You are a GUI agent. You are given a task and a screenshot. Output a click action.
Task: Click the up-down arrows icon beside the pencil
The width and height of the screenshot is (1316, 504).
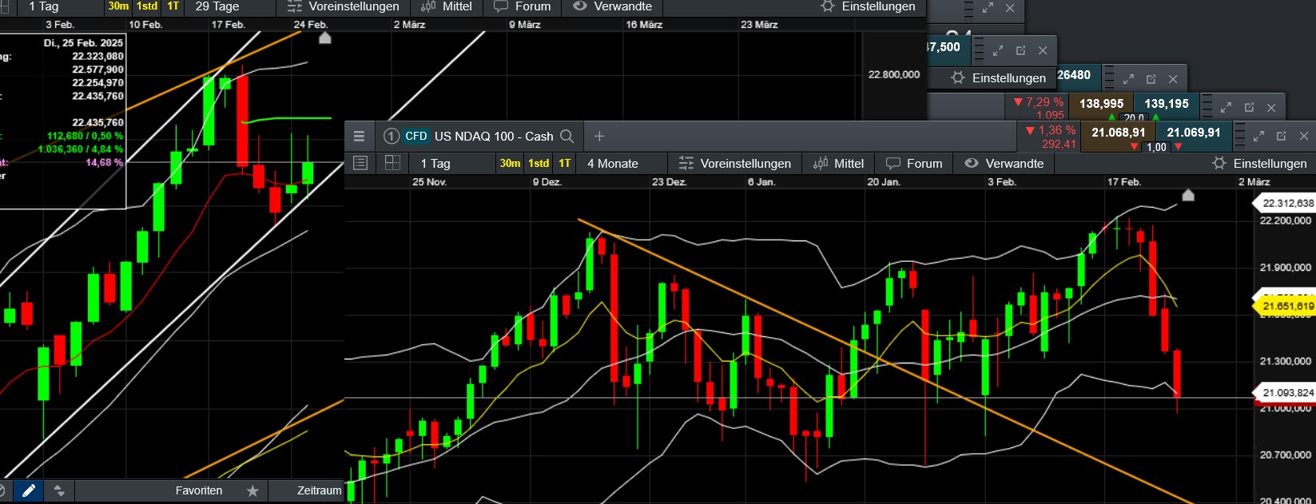click(58, 490)
